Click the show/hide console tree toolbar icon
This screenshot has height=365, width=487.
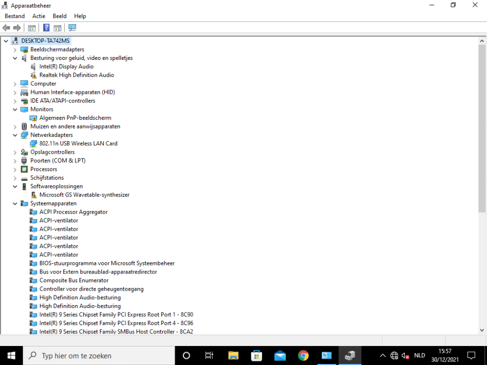point(32,28)
